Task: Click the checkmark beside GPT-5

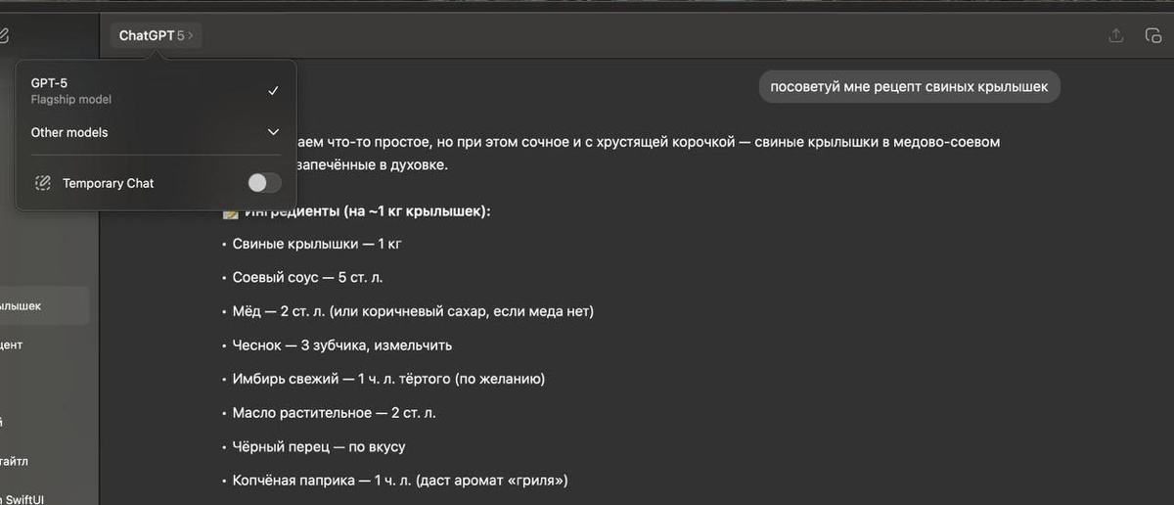Action: click(x=273, y=90)
